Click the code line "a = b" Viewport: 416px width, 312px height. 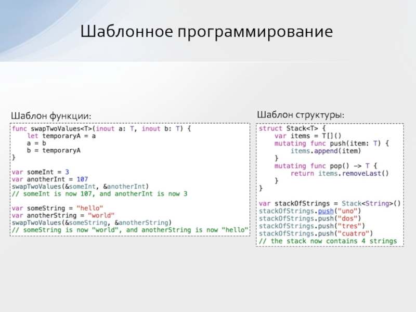(36, 144)
